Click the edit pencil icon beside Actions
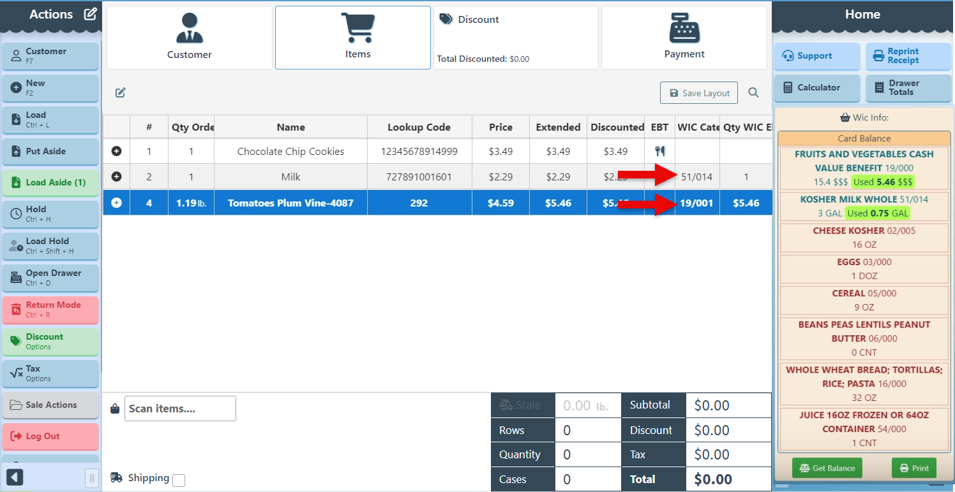This screenshot has height=492, width=955. [x=91, y=14]
